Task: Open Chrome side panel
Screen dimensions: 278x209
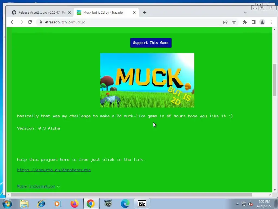Action: click(x=254, y=22)
